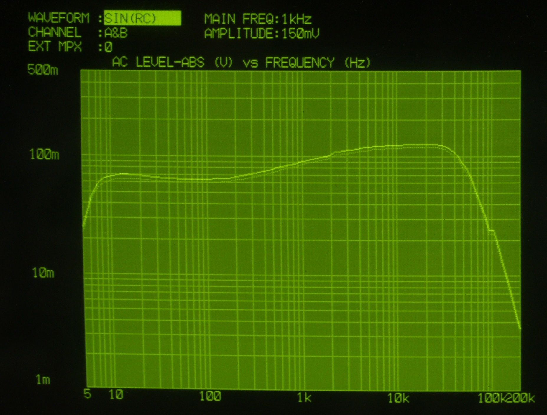This screenshot has width=547, height=415.
Task: Click the EXT MPX value 0
Action: point(109,47)
